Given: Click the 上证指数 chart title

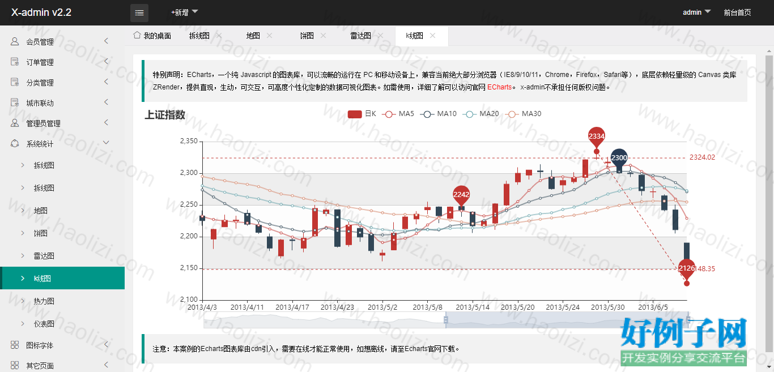Looking at the screenshot, I should point(165,115).
